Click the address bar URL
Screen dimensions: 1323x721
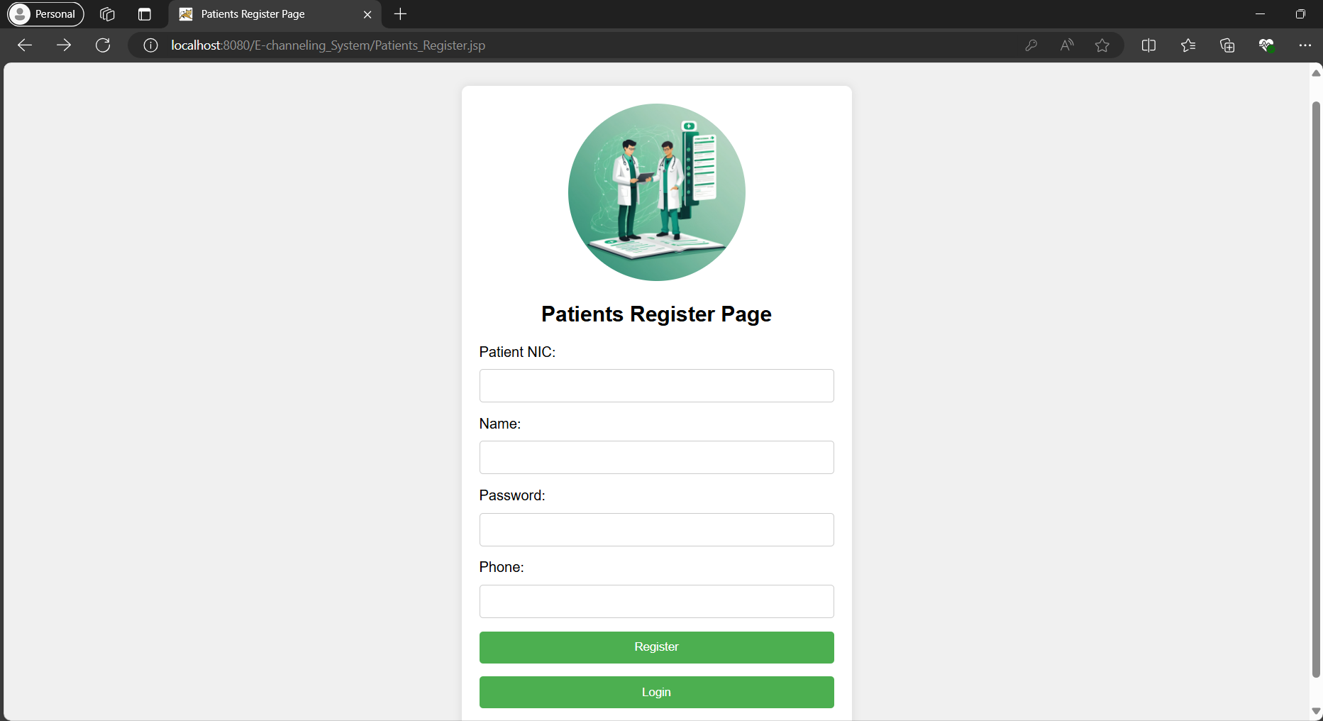pyautogui.click(x=328, y=45)
